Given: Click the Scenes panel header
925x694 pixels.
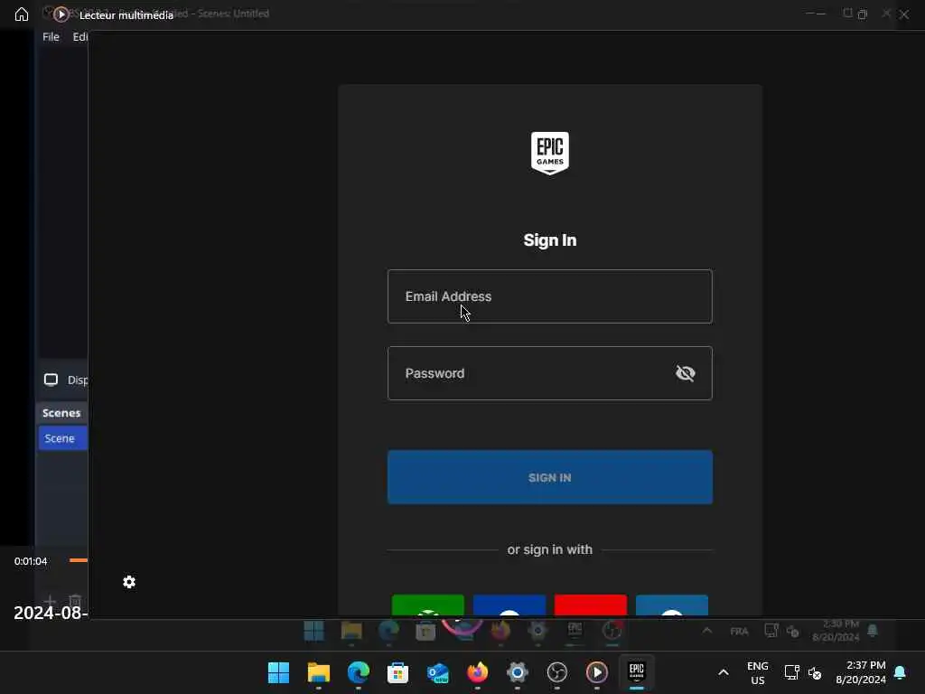Looking at the screenshot, I should coord(61,413).
